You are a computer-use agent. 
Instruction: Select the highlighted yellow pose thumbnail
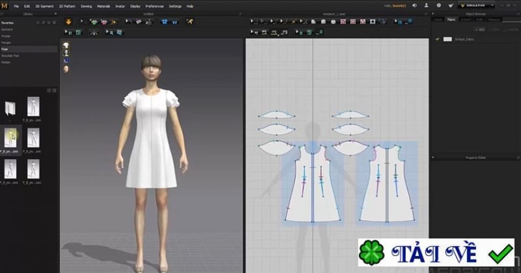11,137
